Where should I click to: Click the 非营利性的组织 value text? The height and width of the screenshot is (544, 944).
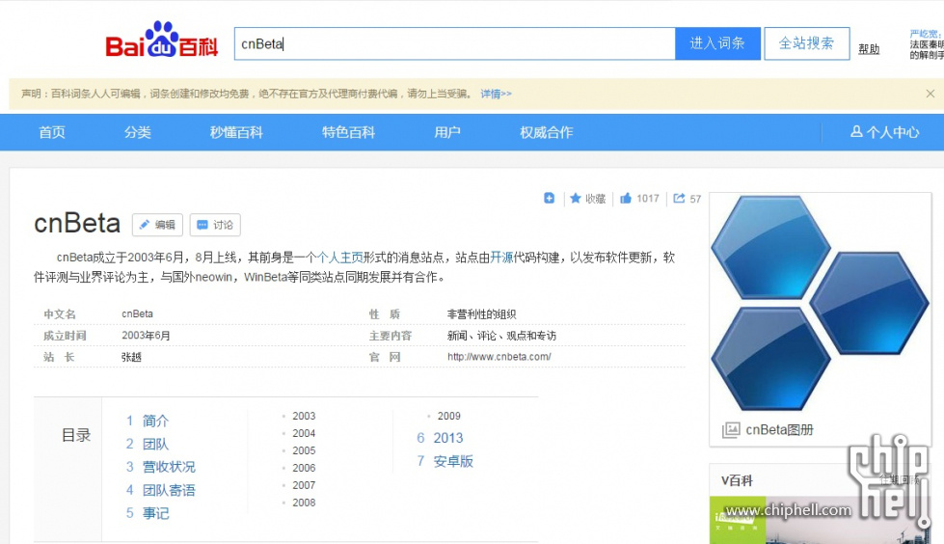click(x=481, y=313)
